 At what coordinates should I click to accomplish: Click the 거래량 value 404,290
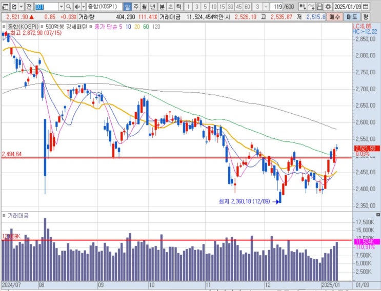tap(126, 17)
